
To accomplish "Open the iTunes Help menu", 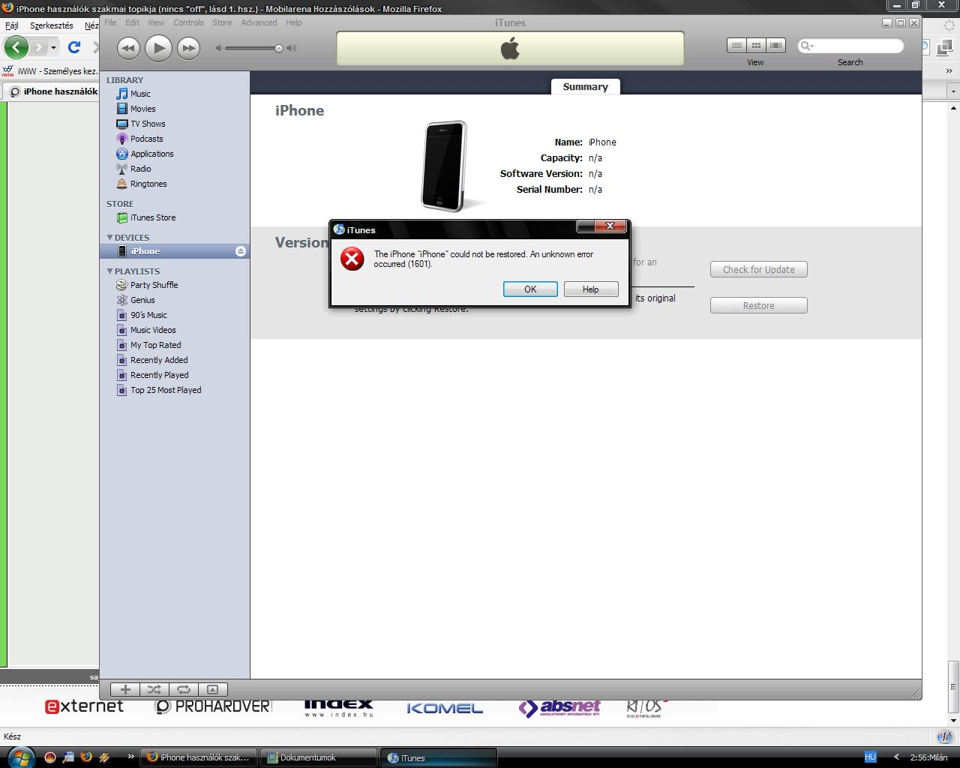I will click(293, 22).
